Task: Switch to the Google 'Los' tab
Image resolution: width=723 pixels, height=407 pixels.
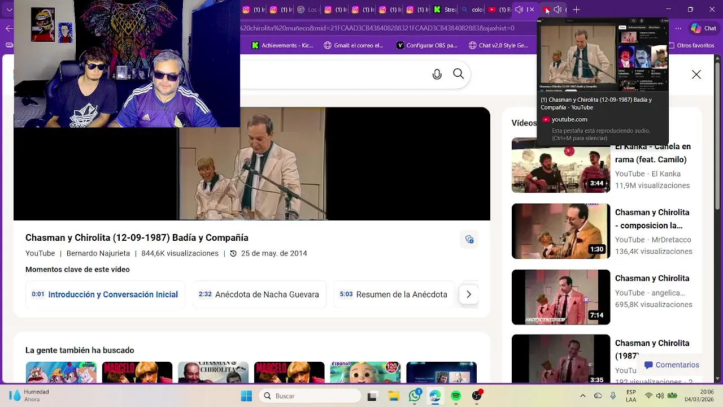Action: pyautogui.click(x=307, y=10)
